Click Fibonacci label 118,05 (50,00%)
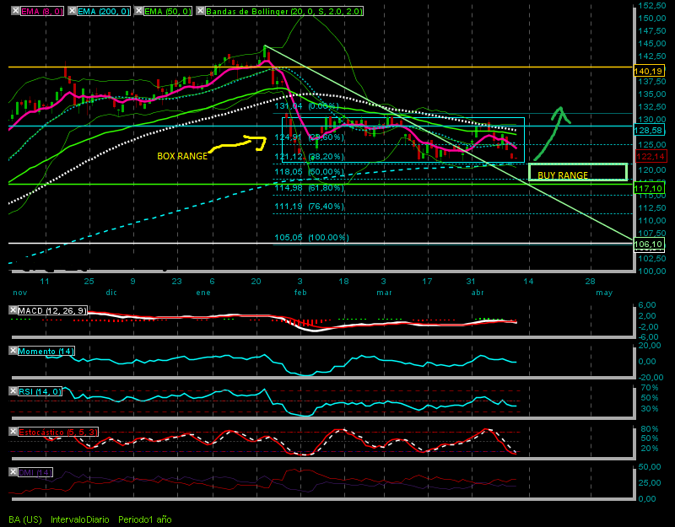The width and height of the screenshot is (675, 527). point(309,172)
